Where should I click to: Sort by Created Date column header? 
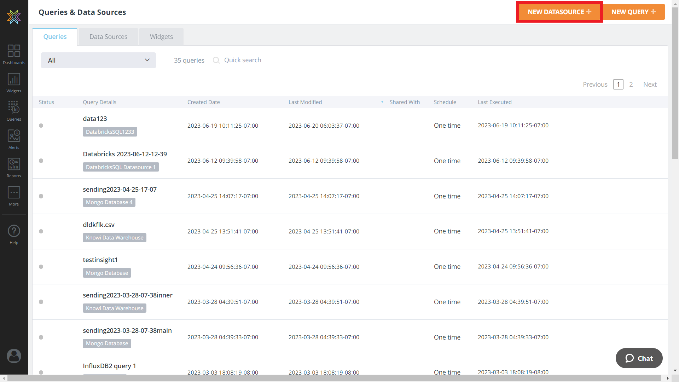click(204, 102)
